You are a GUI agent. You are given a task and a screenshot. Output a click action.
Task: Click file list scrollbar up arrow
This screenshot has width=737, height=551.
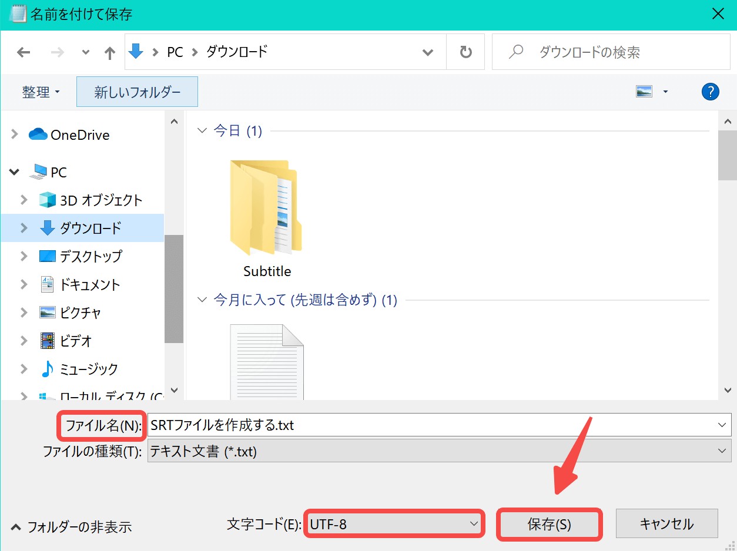click(x=728, y=120)
